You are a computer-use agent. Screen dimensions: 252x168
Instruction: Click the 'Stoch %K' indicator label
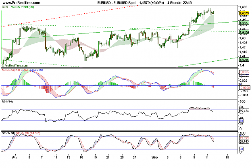(8, 133)
